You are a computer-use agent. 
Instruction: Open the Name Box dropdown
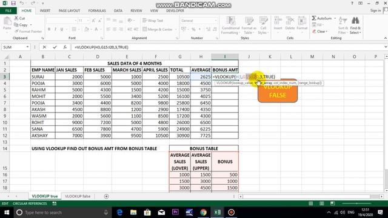point(27,47)
